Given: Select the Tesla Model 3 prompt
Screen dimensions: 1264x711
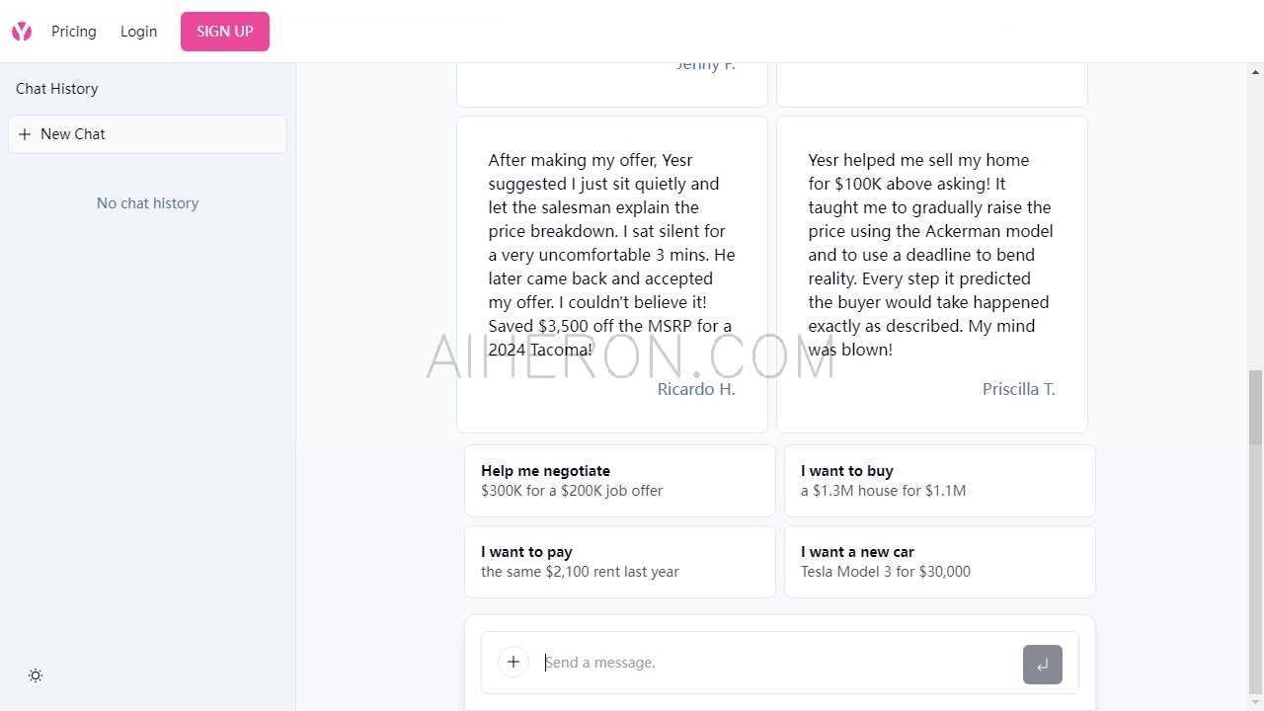Looking at the screenshot, I should point(939,561).
